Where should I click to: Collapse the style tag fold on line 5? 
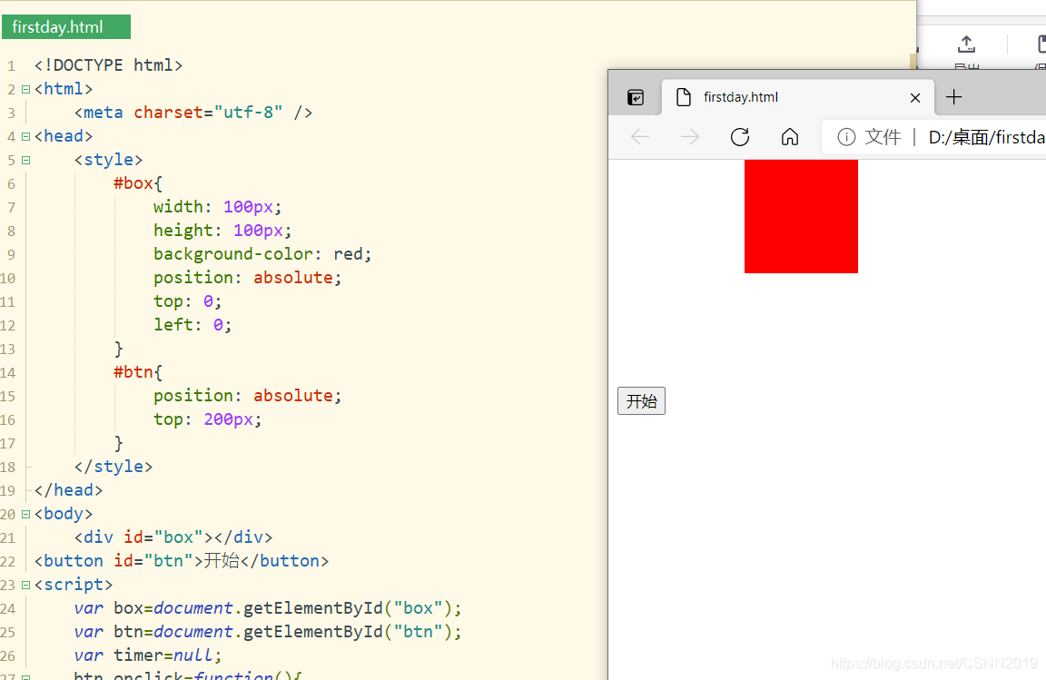[26, 160]
